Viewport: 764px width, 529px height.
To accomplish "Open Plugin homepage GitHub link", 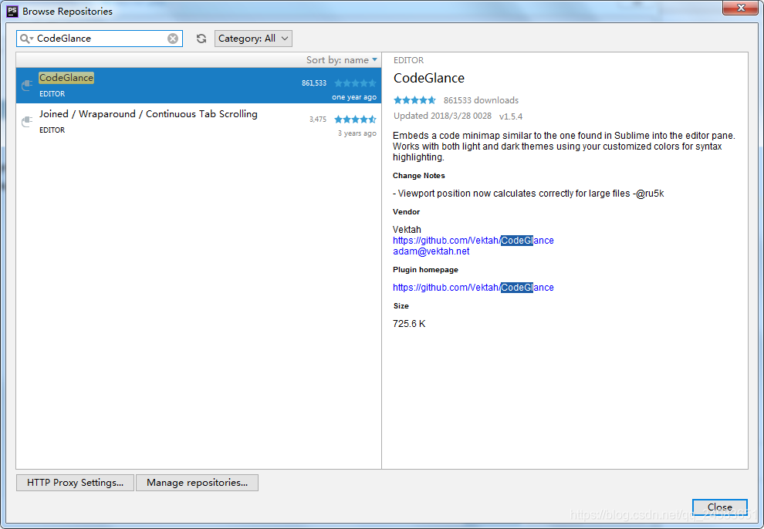I will click(x=473, y=288).
